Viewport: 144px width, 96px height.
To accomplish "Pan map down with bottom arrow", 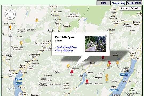I will tap(10, 17).
